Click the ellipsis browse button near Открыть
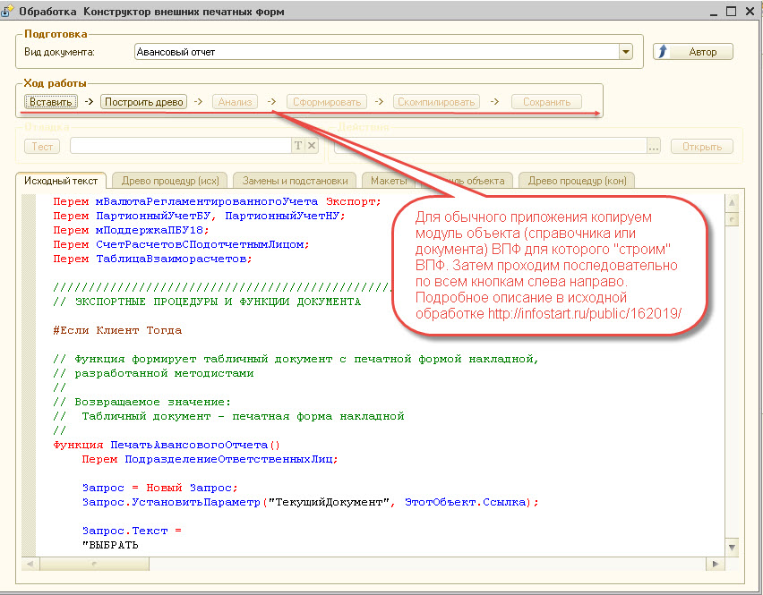Image resolution: width=763 pixels, height=595 pixels. 654,146
